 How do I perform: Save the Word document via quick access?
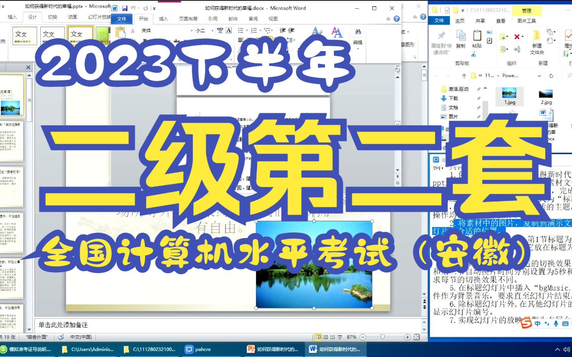click(124, 8)
